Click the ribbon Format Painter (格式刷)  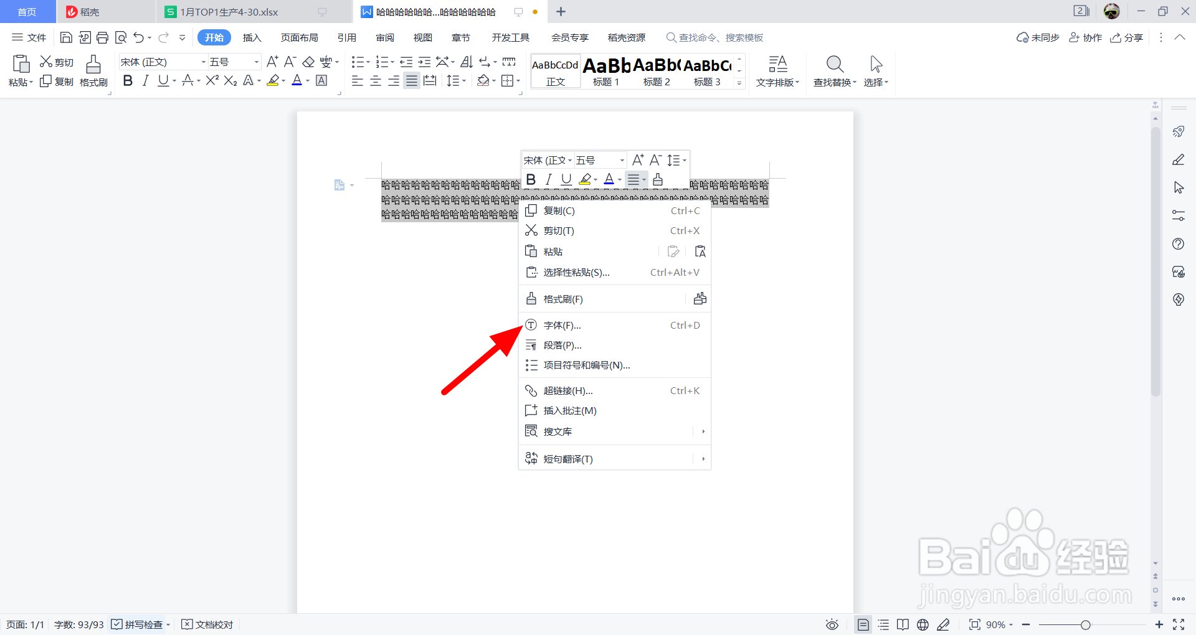[93, 71]
